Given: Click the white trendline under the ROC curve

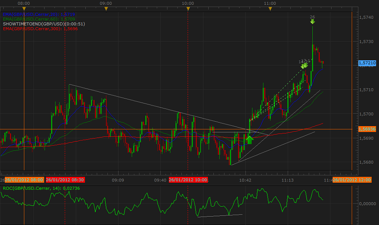Looking at the screenshot, I should pos(219,215).
